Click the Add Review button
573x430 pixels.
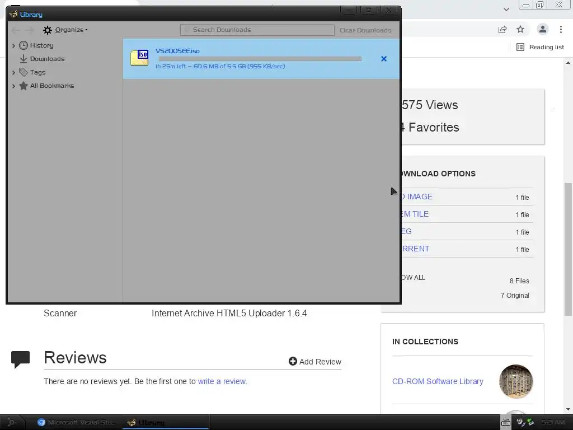point(315,362)
